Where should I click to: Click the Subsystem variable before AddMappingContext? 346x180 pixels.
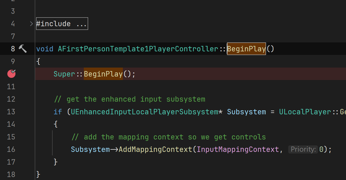point(90,149)
